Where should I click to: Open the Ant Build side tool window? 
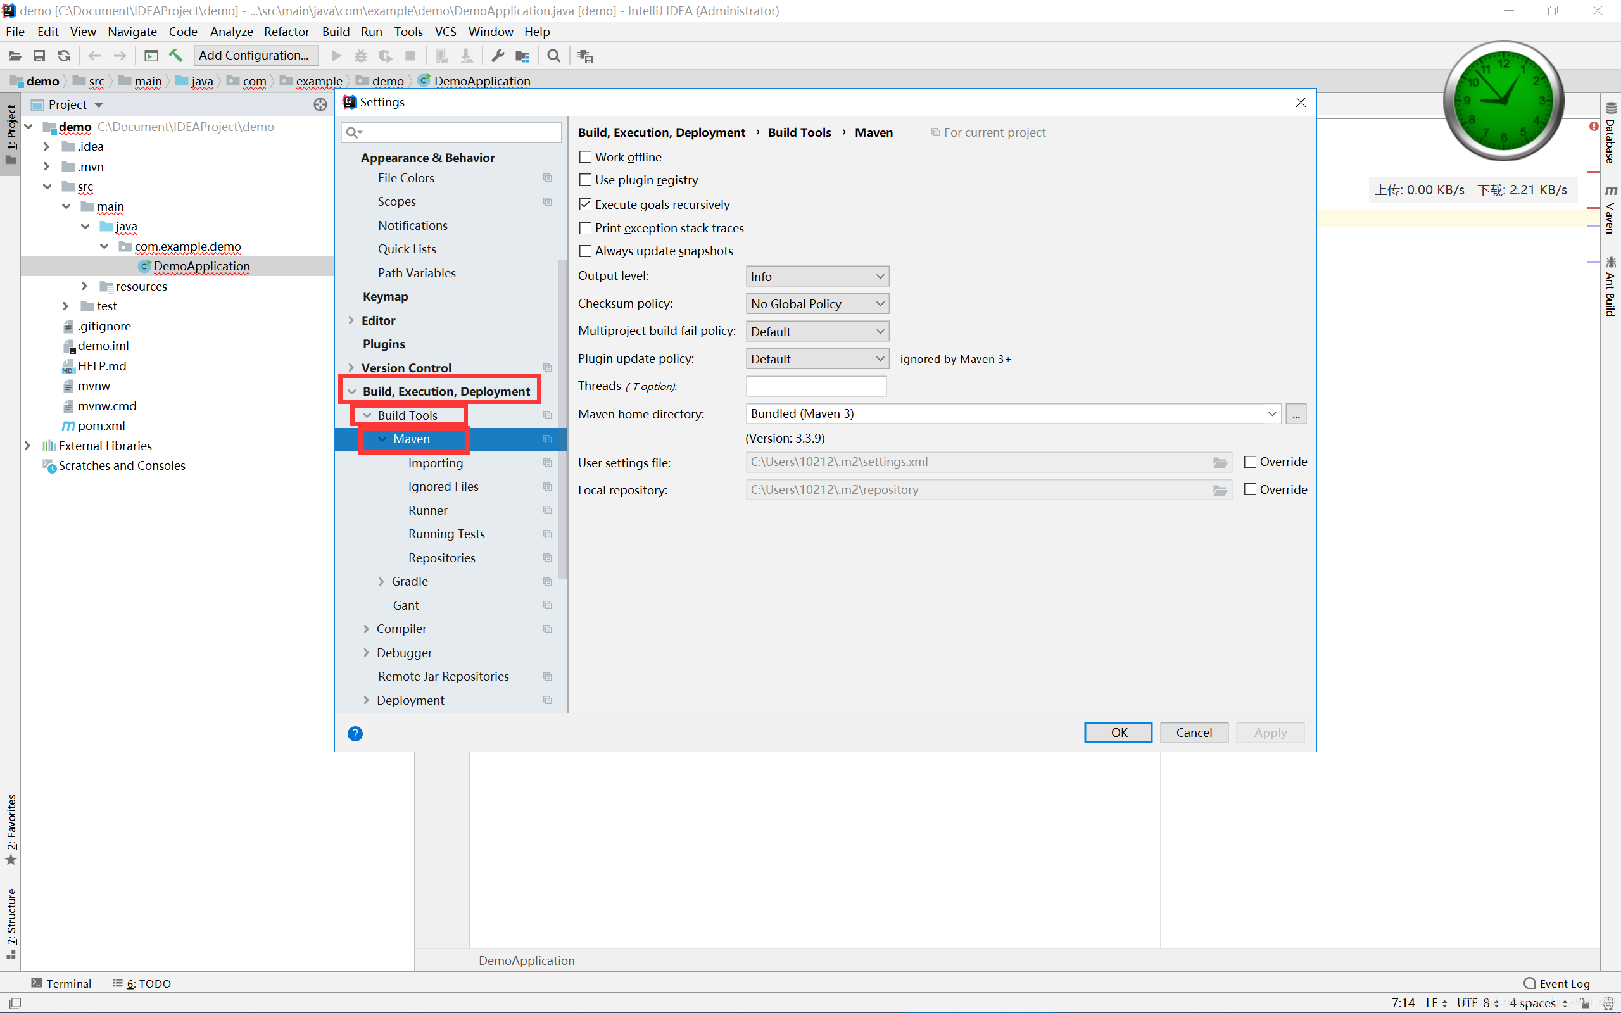1610,286
